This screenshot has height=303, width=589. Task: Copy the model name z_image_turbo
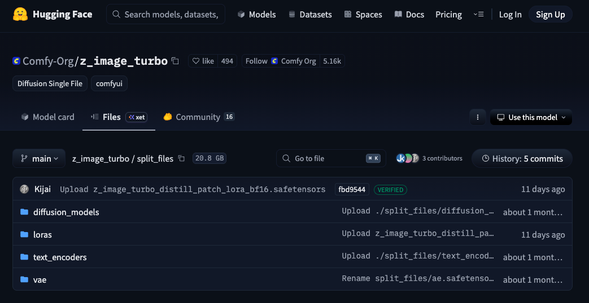point(175,61)
